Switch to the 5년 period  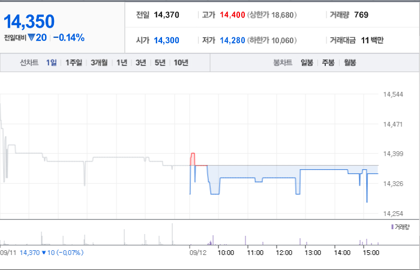coord(160,63)
